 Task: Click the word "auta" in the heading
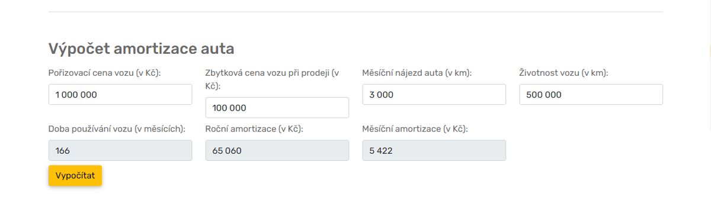(216, 49)
